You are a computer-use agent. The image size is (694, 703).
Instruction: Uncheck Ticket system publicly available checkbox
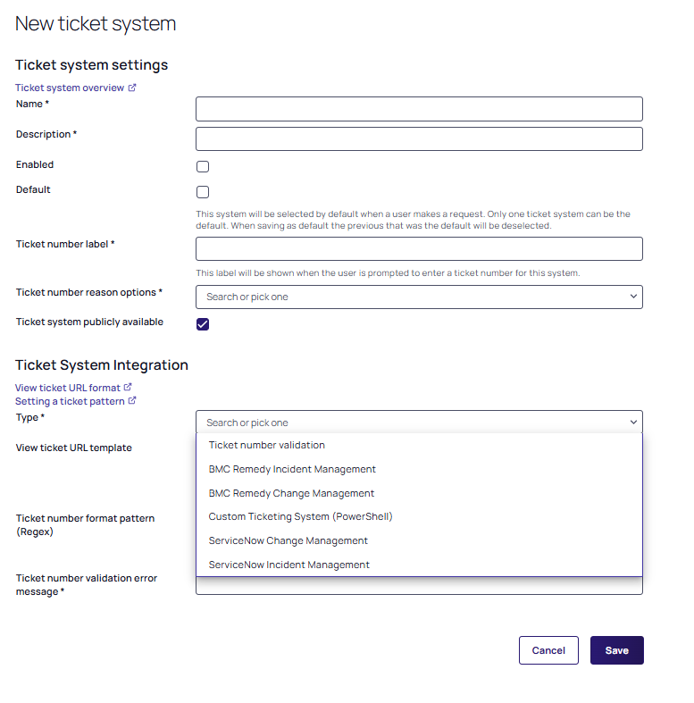[203, 323]
